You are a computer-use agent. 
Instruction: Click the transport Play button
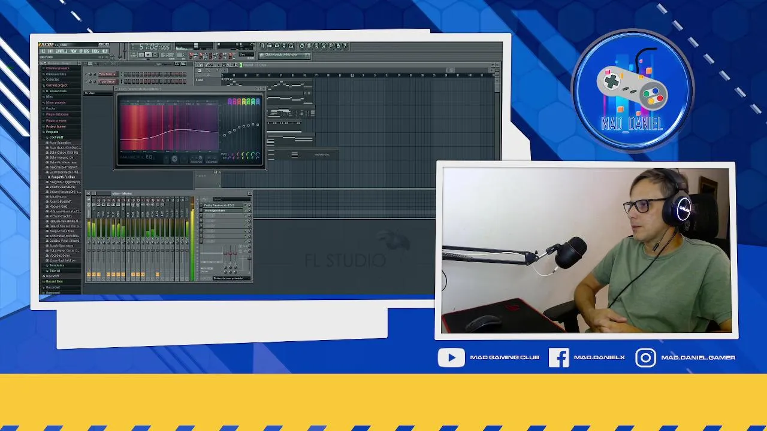coord(141,54)
